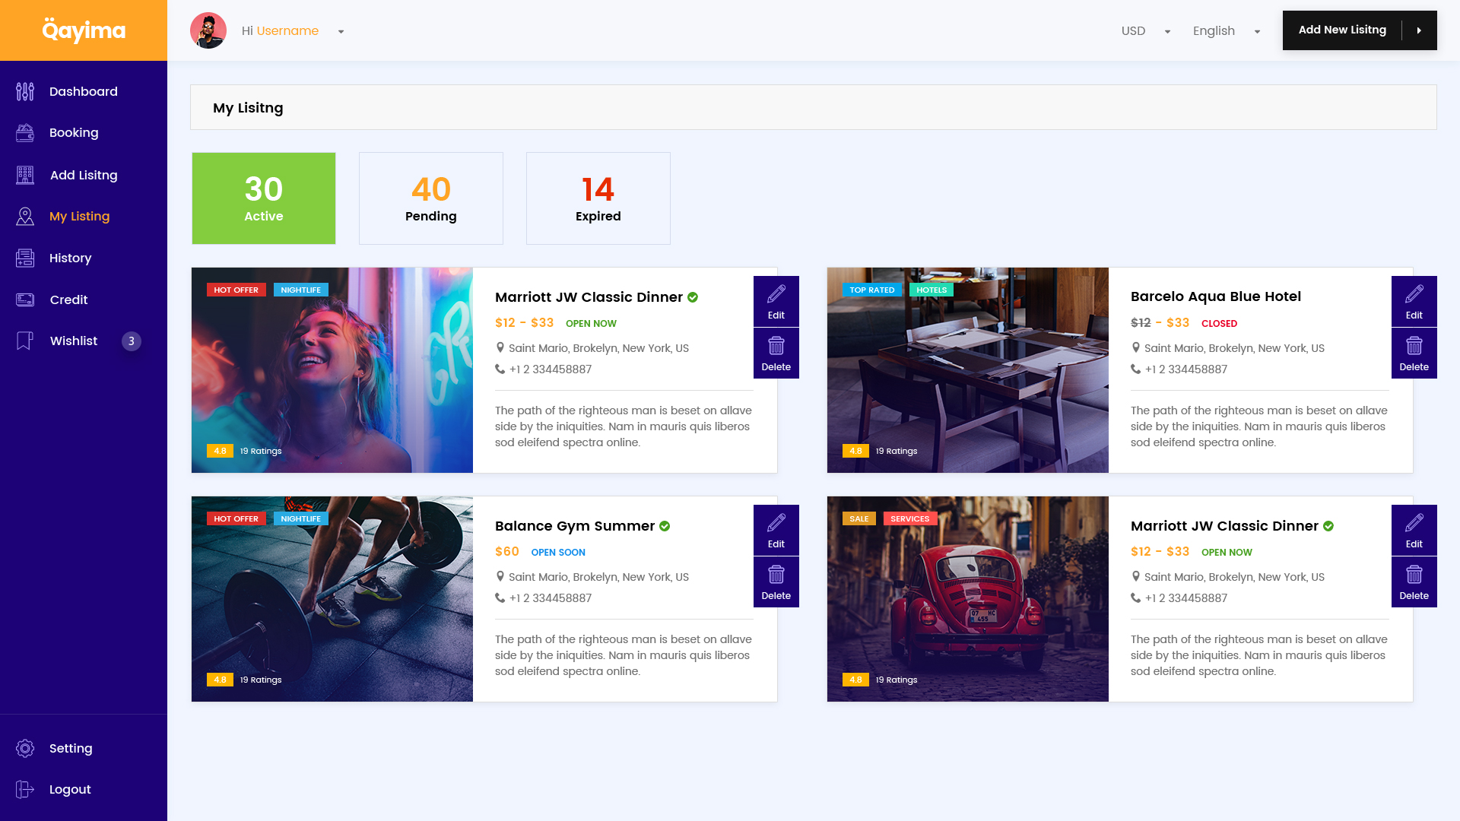
Task: Switch to the 40 Pending tab
Action: [x=430, y=198]
